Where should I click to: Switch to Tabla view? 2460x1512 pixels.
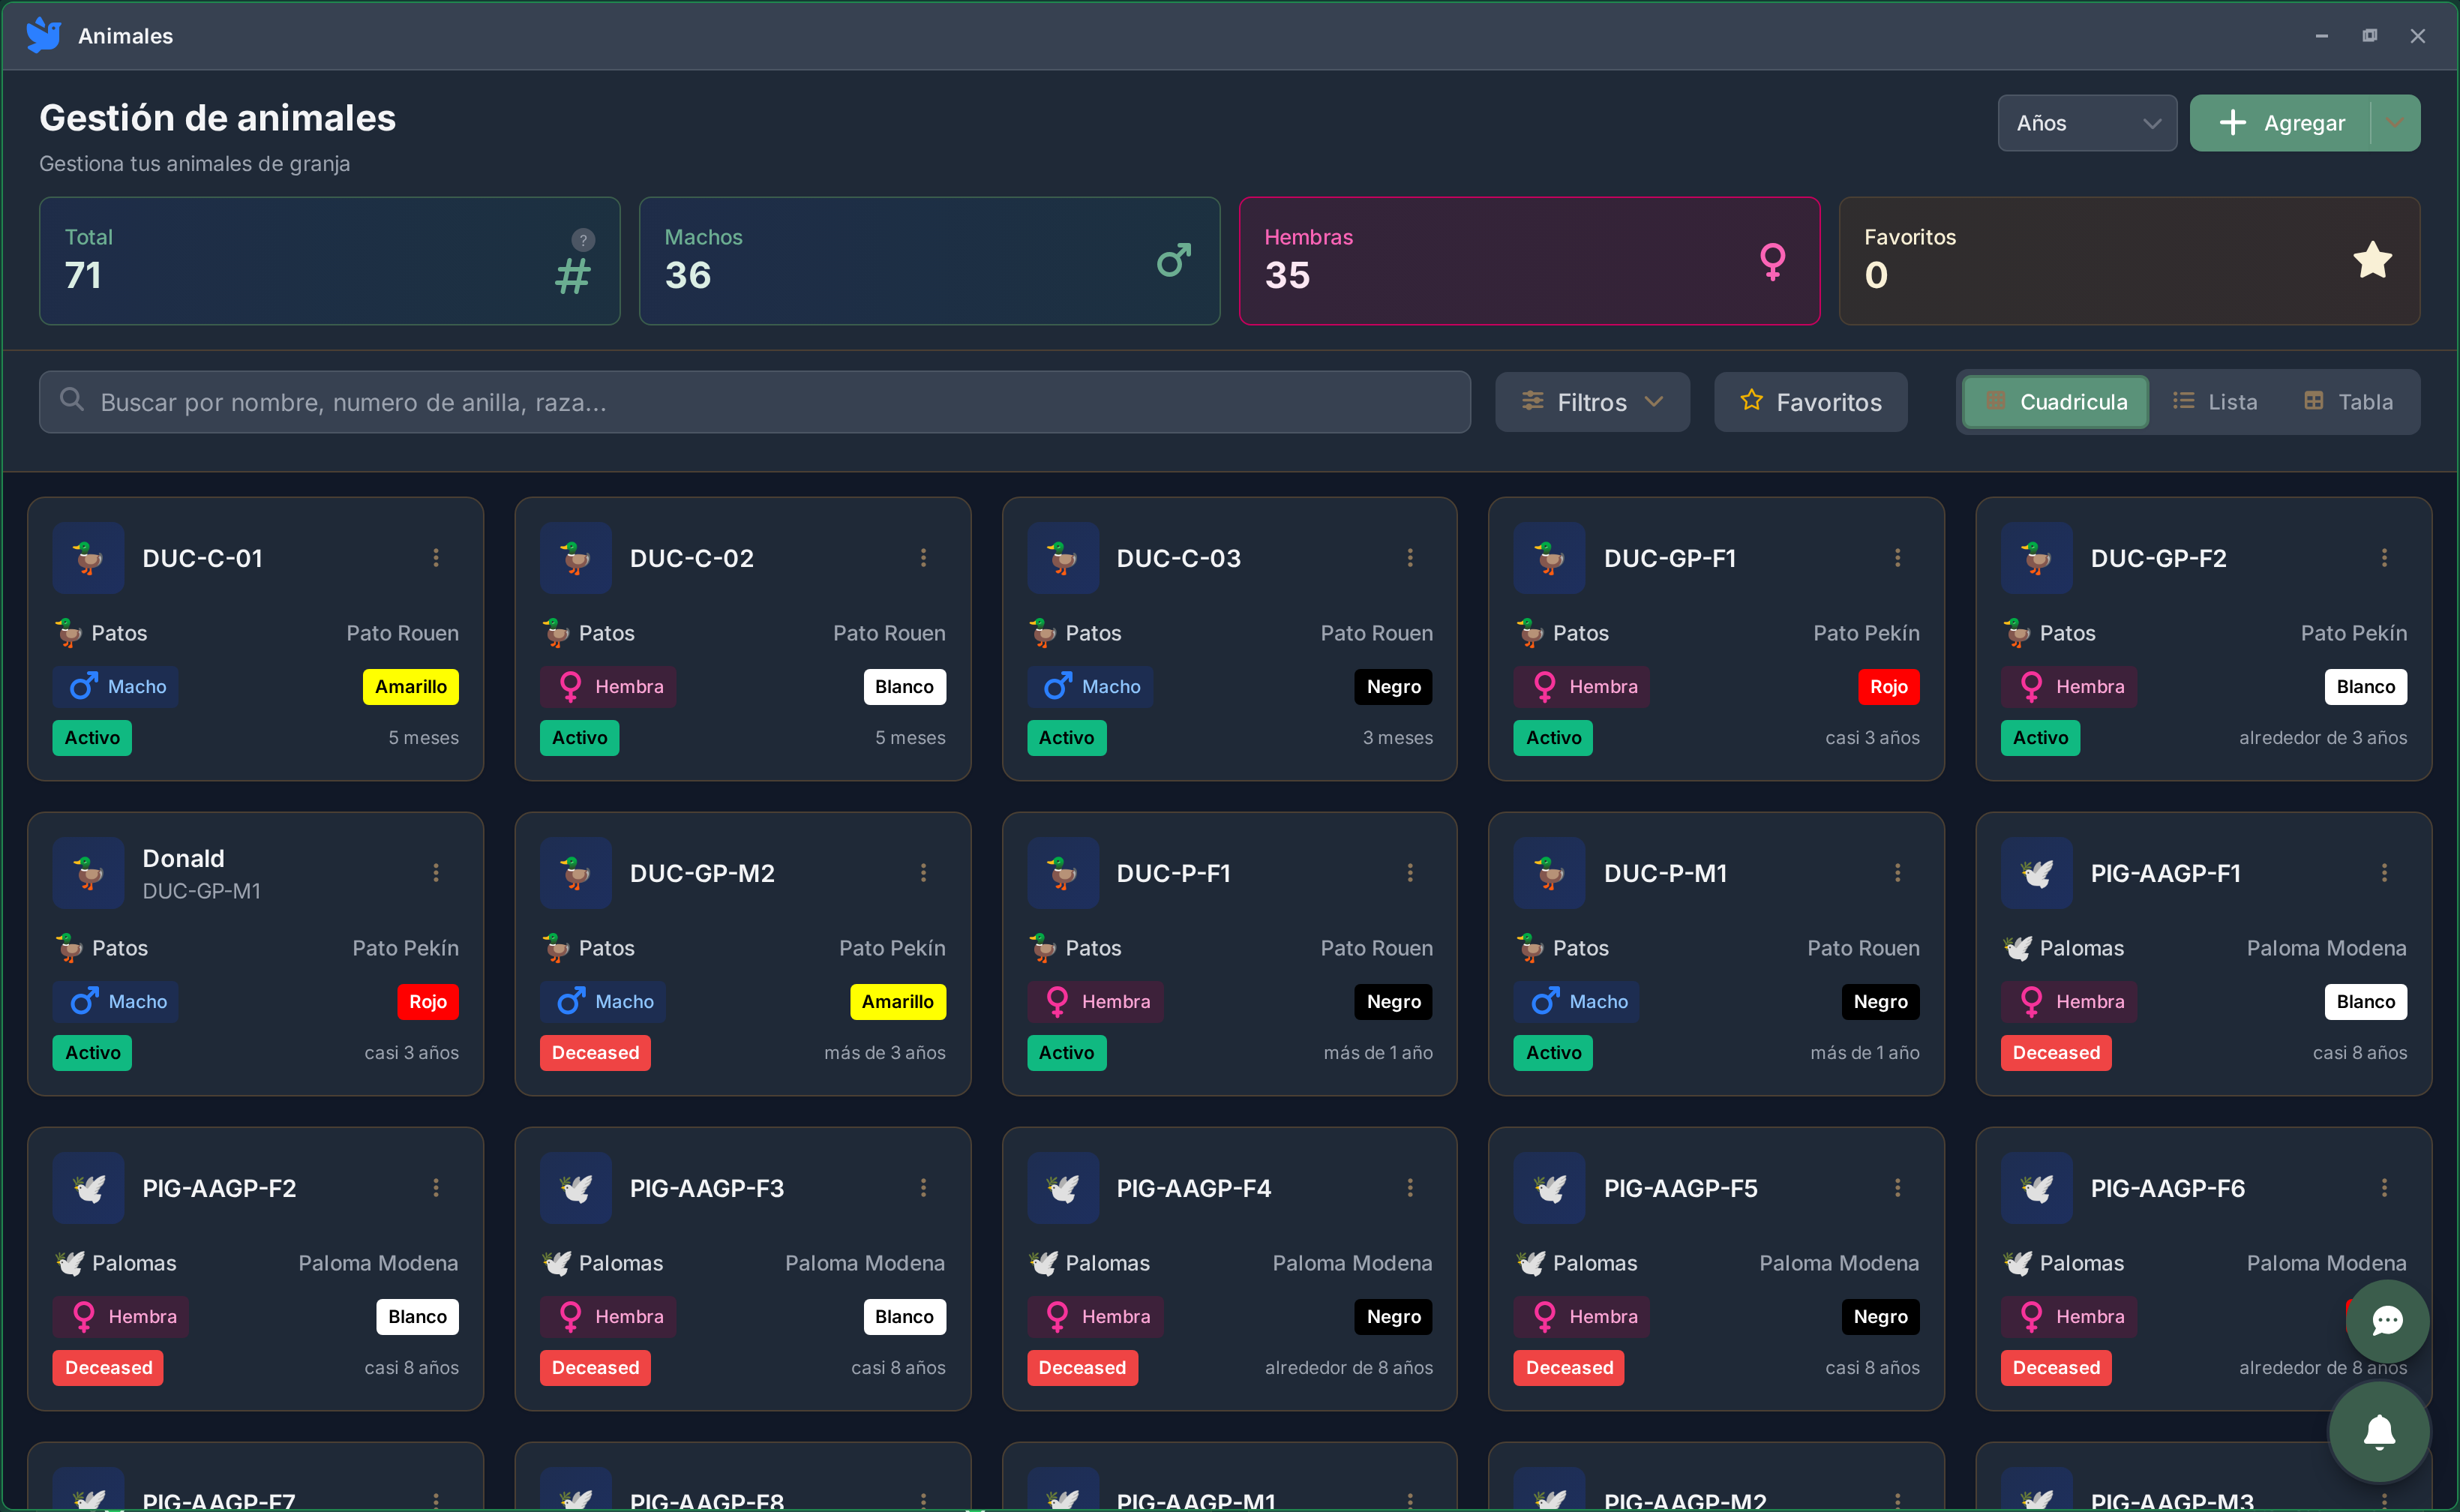click(2348, 402)
